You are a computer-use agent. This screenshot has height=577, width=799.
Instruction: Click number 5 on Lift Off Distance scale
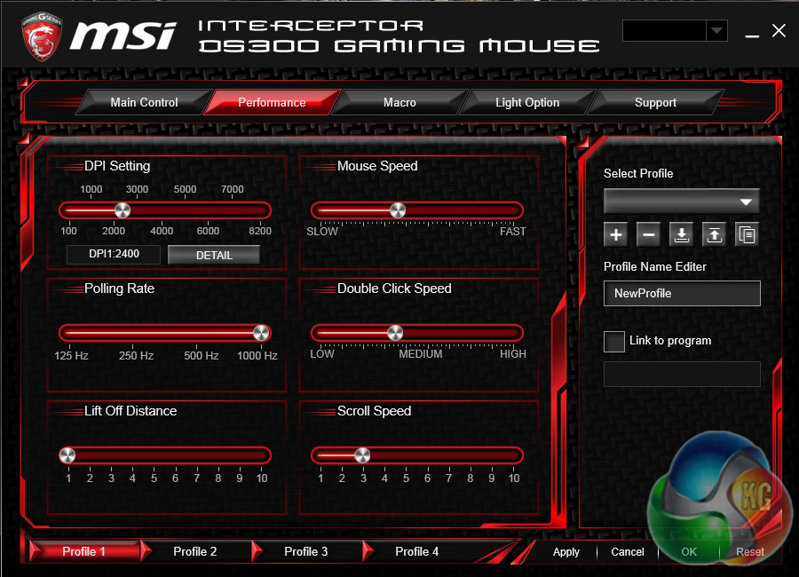click(154, 478)
